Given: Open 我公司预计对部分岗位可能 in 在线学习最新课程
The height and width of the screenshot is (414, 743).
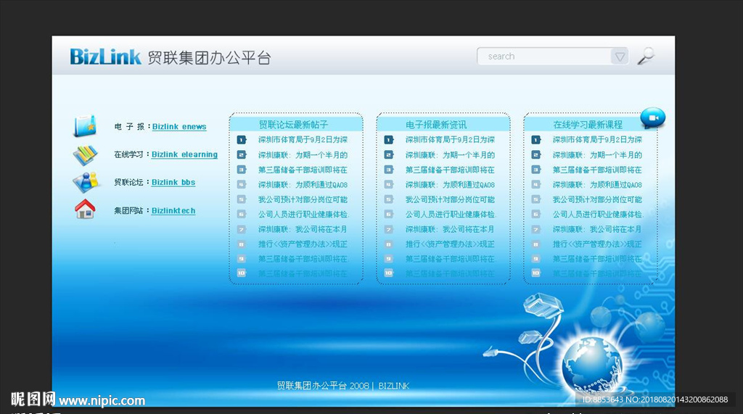Looking at the screenshot, I should click(x=598, y=199).
